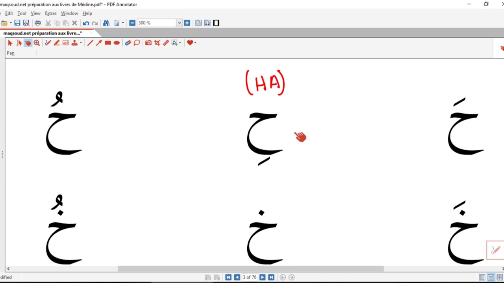Go to the previous page
Image resolution: width=504 pixels, height=283 pixels.
point(237,277)
